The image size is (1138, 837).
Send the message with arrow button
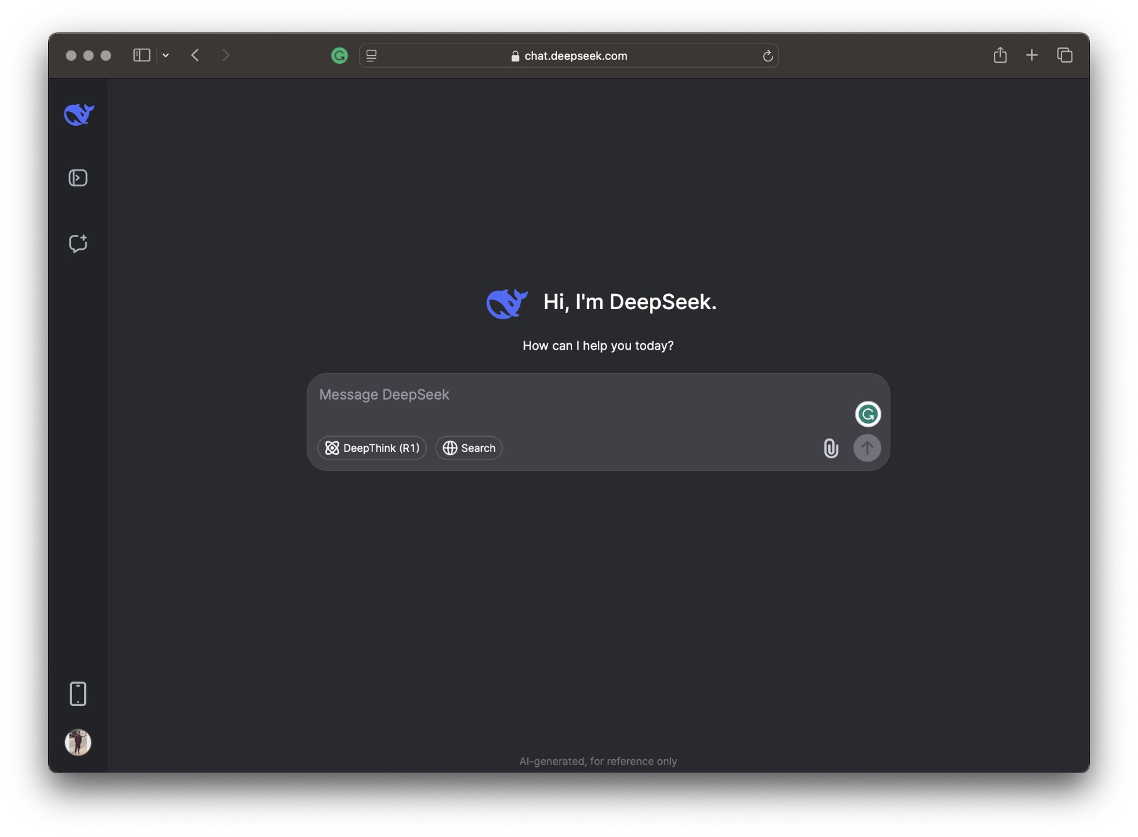tap(867, 448)
